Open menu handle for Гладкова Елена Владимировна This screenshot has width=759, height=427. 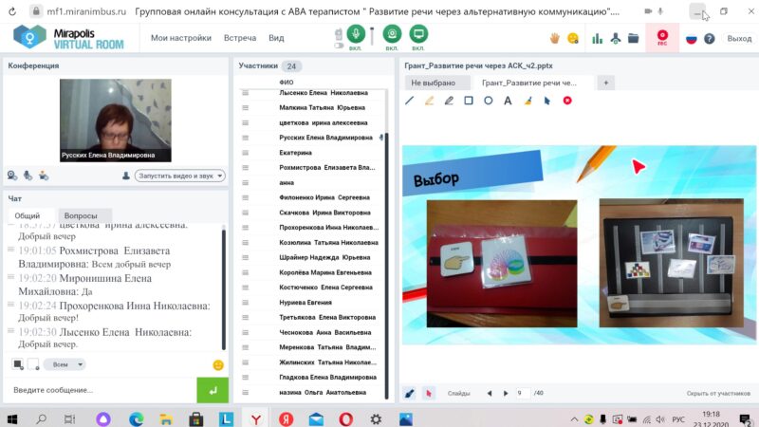pos(246,377)
